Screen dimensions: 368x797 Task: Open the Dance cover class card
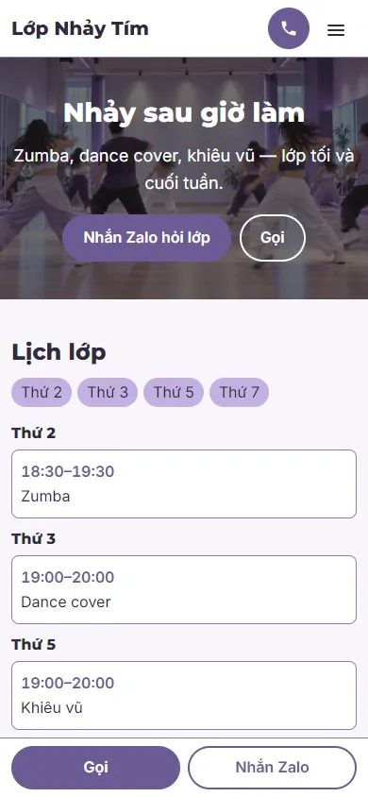[x=184, y=589]
